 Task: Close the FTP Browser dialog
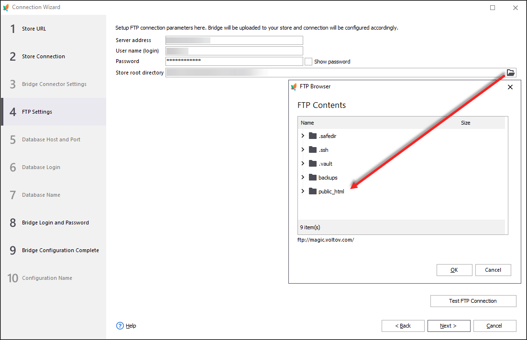(x=510, y=87)
